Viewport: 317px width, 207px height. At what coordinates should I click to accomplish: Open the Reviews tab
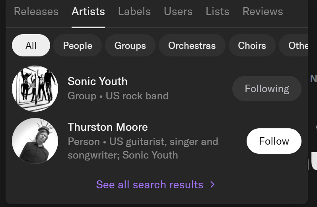click(263, 12)
